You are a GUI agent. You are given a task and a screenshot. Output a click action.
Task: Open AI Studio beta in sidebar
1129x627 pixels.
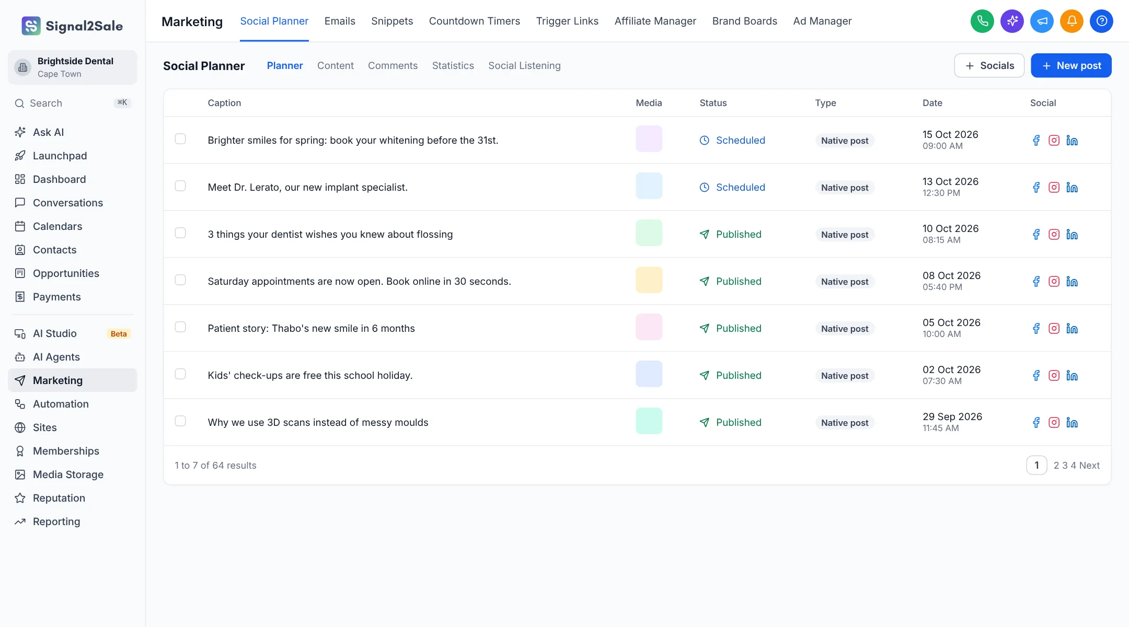[x=72, y=333]
